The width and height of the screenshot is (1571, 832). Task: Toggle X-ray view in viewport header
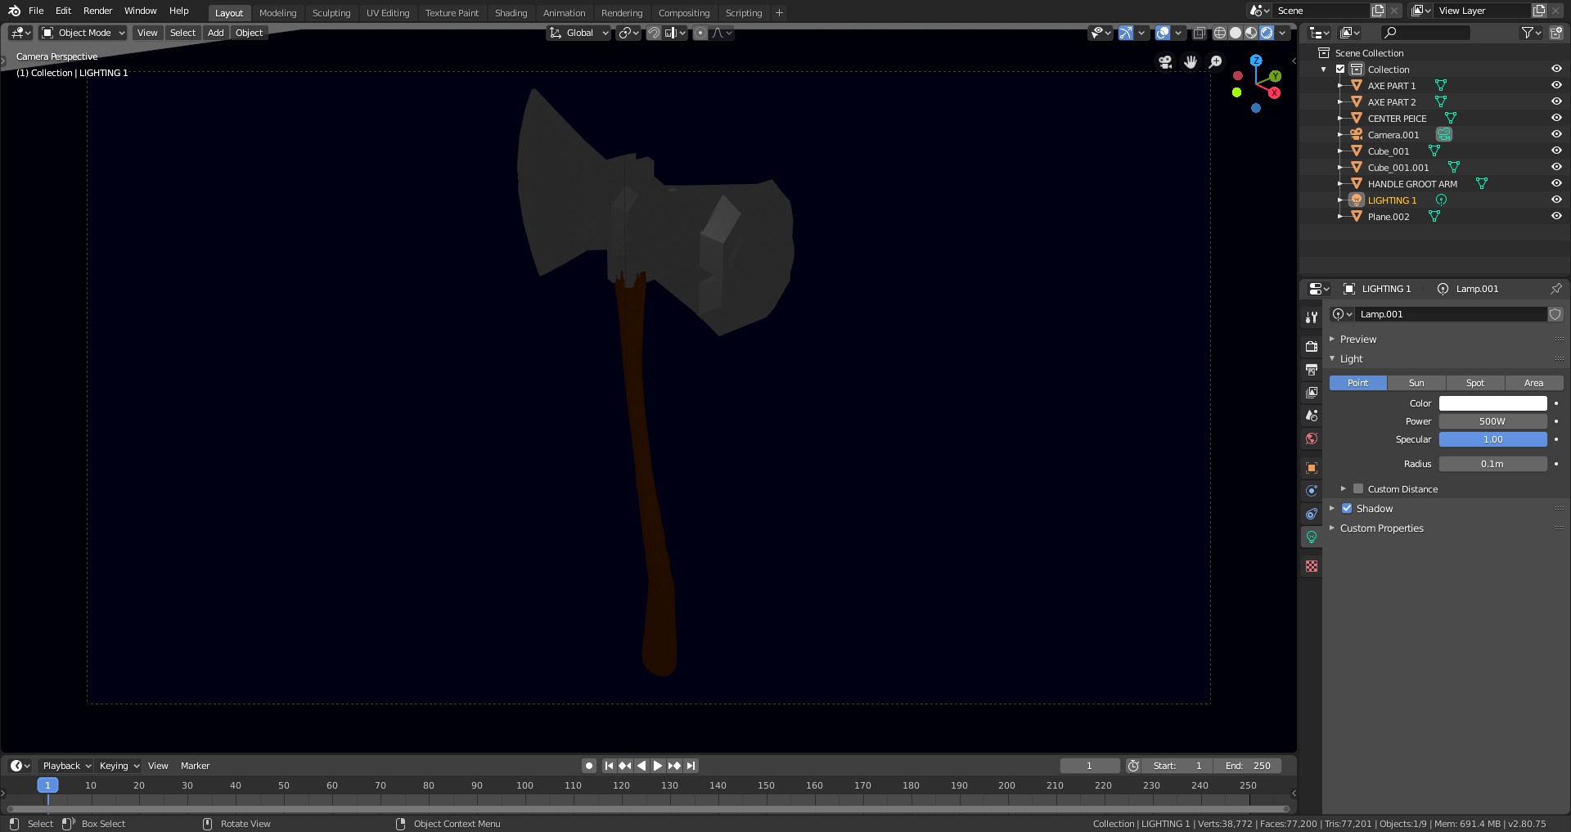click(x=1200, y=33)
